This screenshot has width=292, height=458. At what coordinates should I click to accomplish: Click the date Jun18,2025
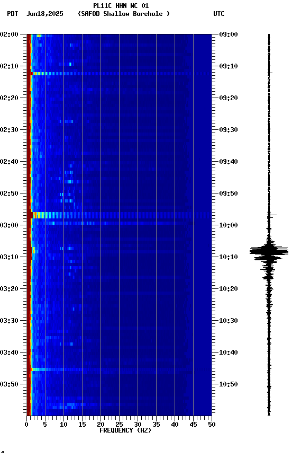click(45, 14)
